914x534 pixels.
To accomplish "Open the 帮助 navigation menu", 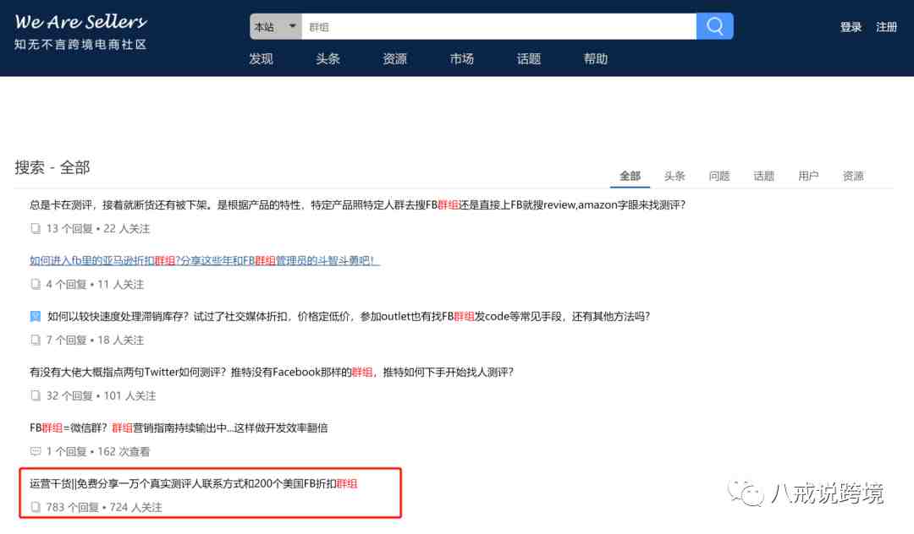I will click(596, 59).
